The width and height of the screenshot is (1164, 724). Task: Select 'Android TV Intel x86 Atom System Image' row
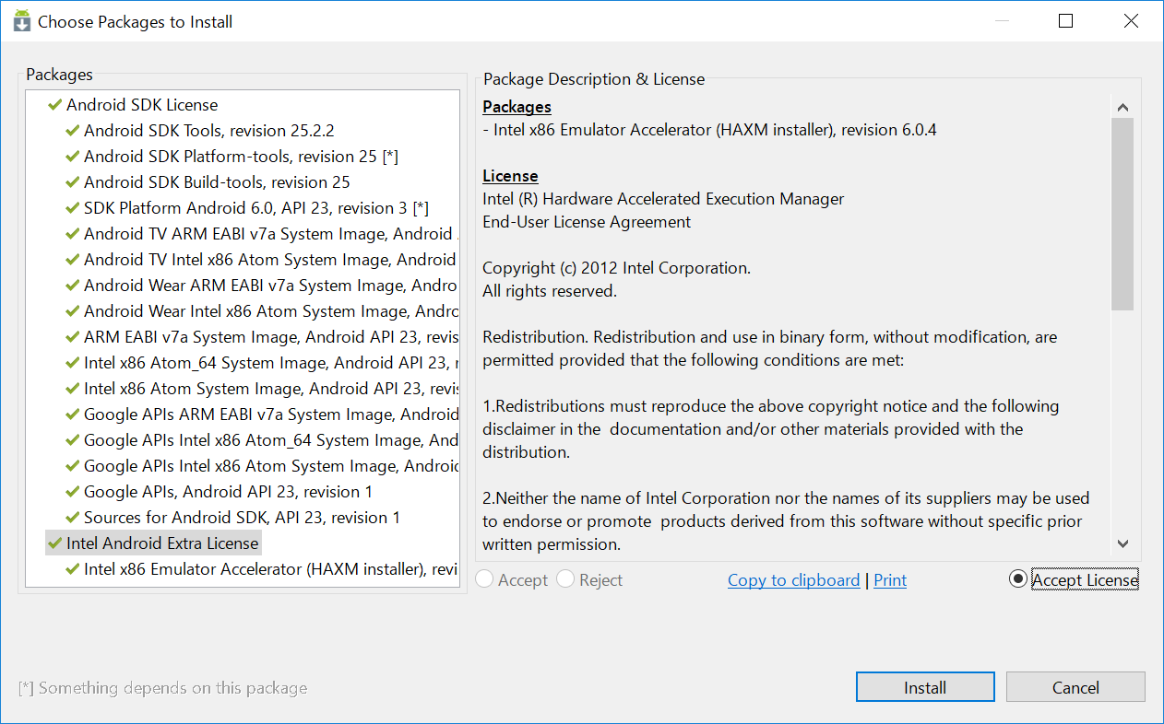pyautogui.click(x=270, y=260)
